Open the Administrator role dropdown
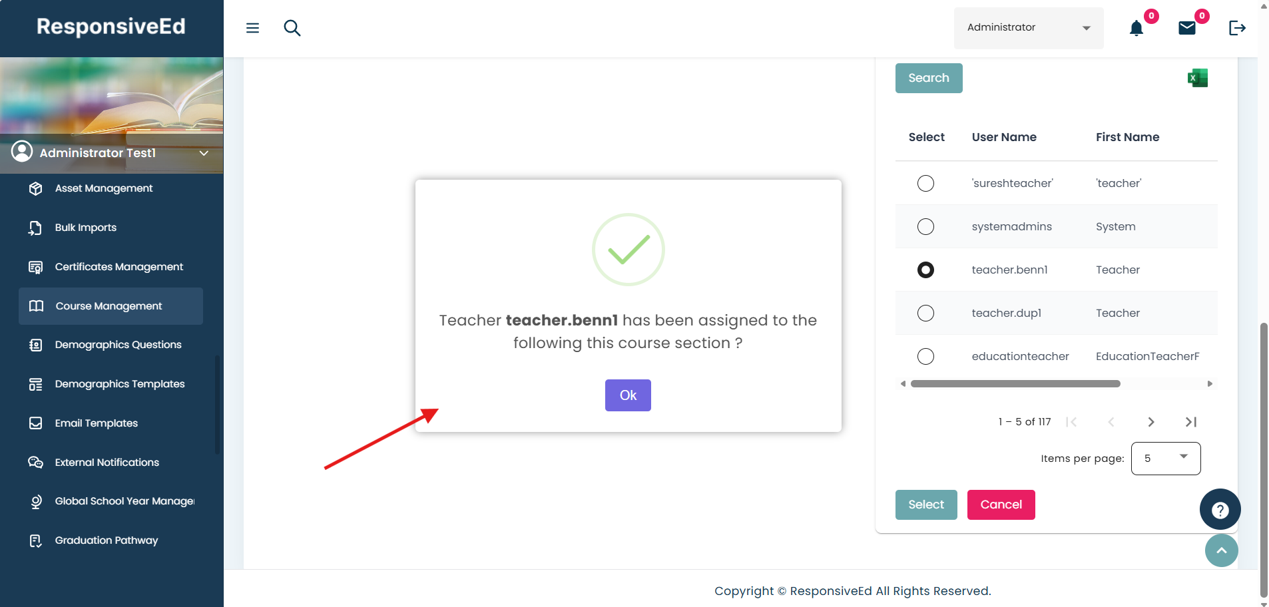The height and width of the screenshot is (607, 1269). pyautogui.click(x=1028, y=28)
